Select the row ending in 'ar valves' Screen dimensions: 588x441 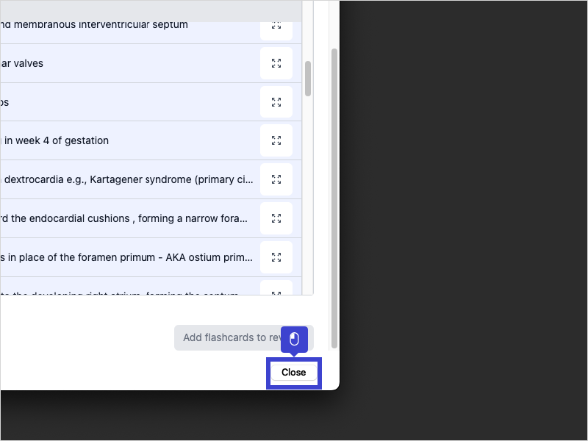[x=22, y=63]
